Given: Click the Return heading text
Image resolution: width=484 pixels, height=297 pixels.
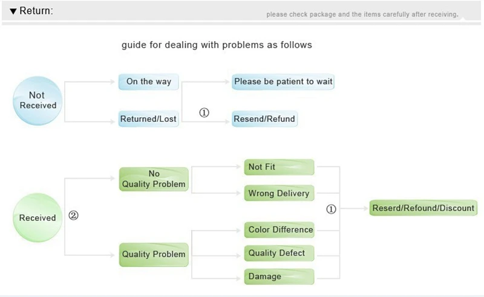Looking at the screenshot, I should pyautogui.click(x=36, y=11).
